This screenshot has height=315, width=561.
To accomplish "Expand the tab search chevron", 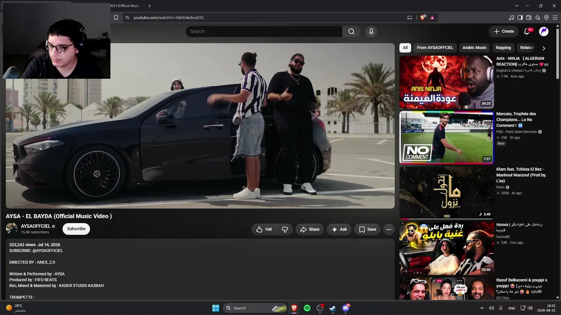I will pyautogui.click(x=517, y=6).
